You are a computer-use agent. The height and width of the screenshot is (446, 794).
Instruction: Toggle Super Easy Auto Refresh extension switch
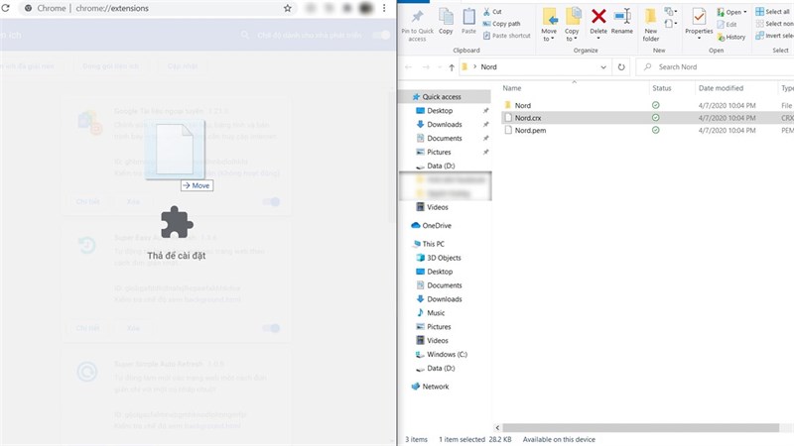[x=271, y=328]
